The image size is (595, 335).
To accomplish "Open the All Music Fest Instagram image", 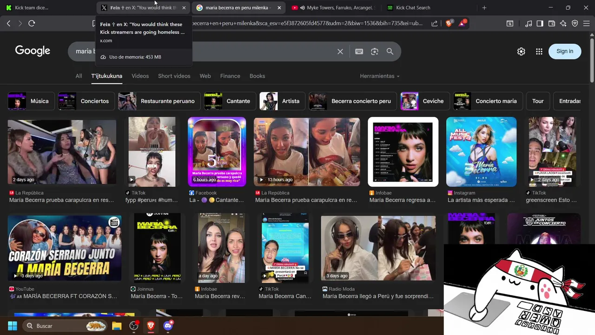I will tap(481, 152).
